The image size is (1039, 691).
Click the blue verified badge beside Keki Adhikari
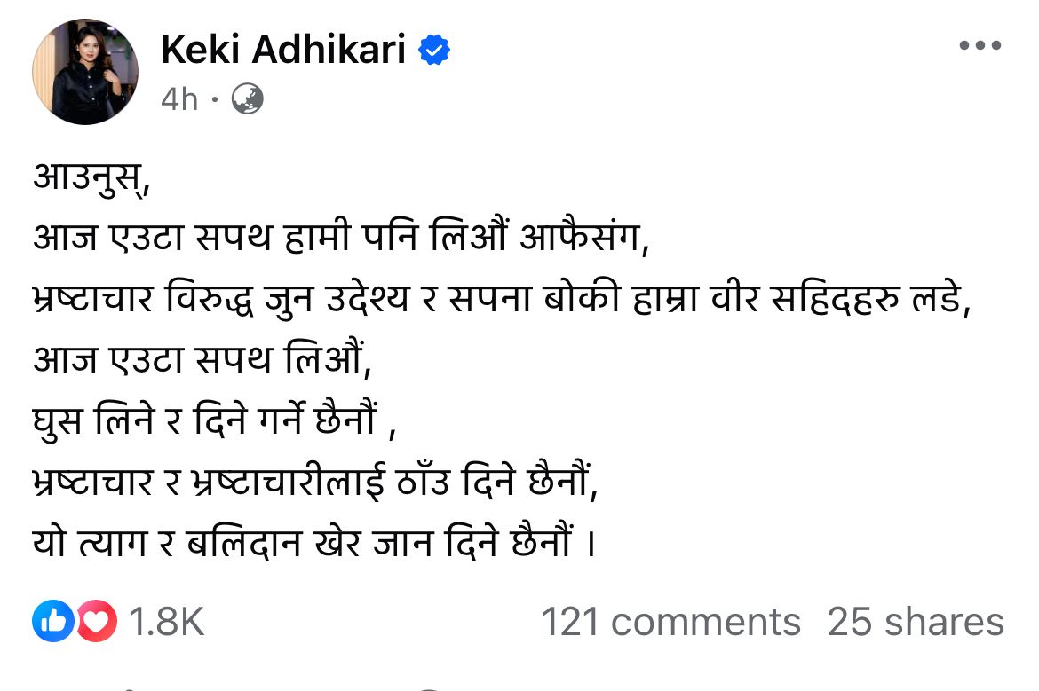[435, 51]
